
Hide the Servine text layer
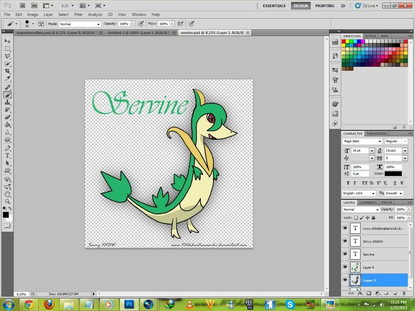345,254
